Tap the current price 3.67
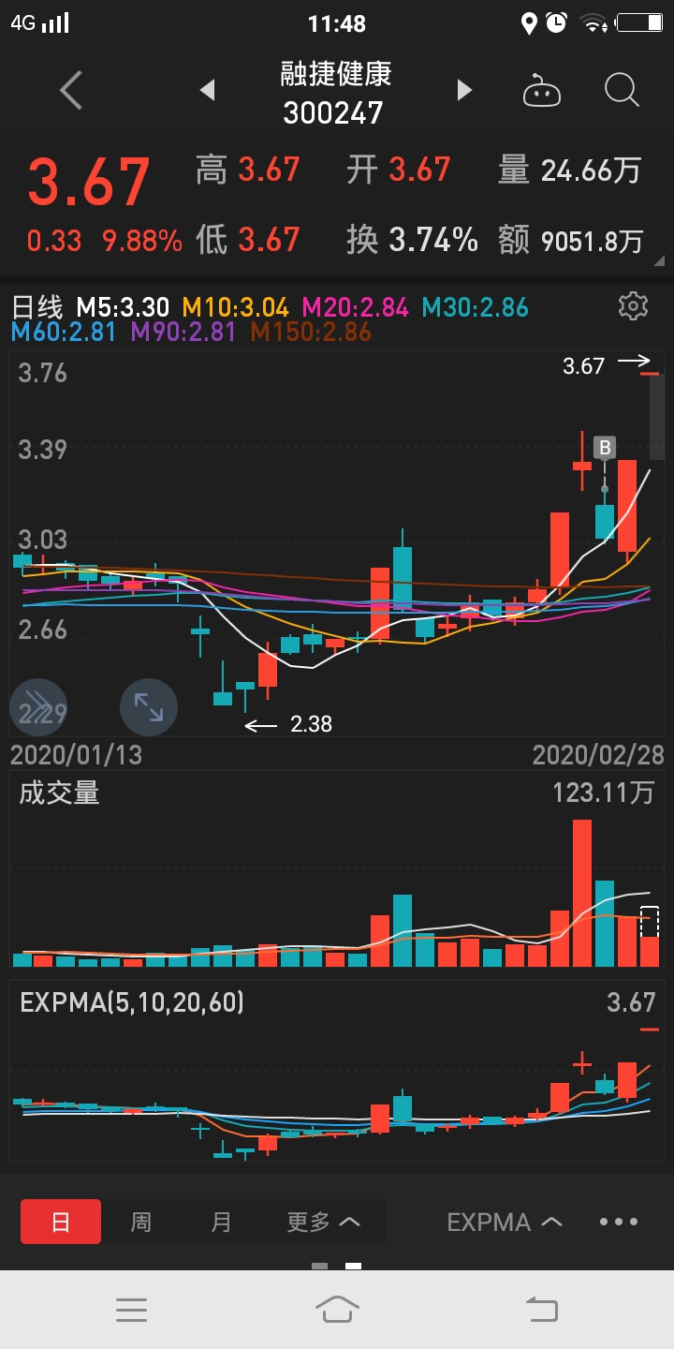 coord(89,182)
